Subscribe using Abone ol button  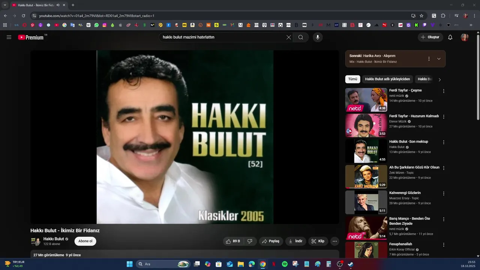coord(85,241)
